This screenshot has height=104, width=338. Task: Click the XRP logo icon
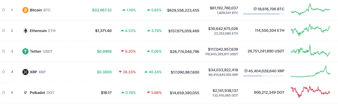coord(25,72)
